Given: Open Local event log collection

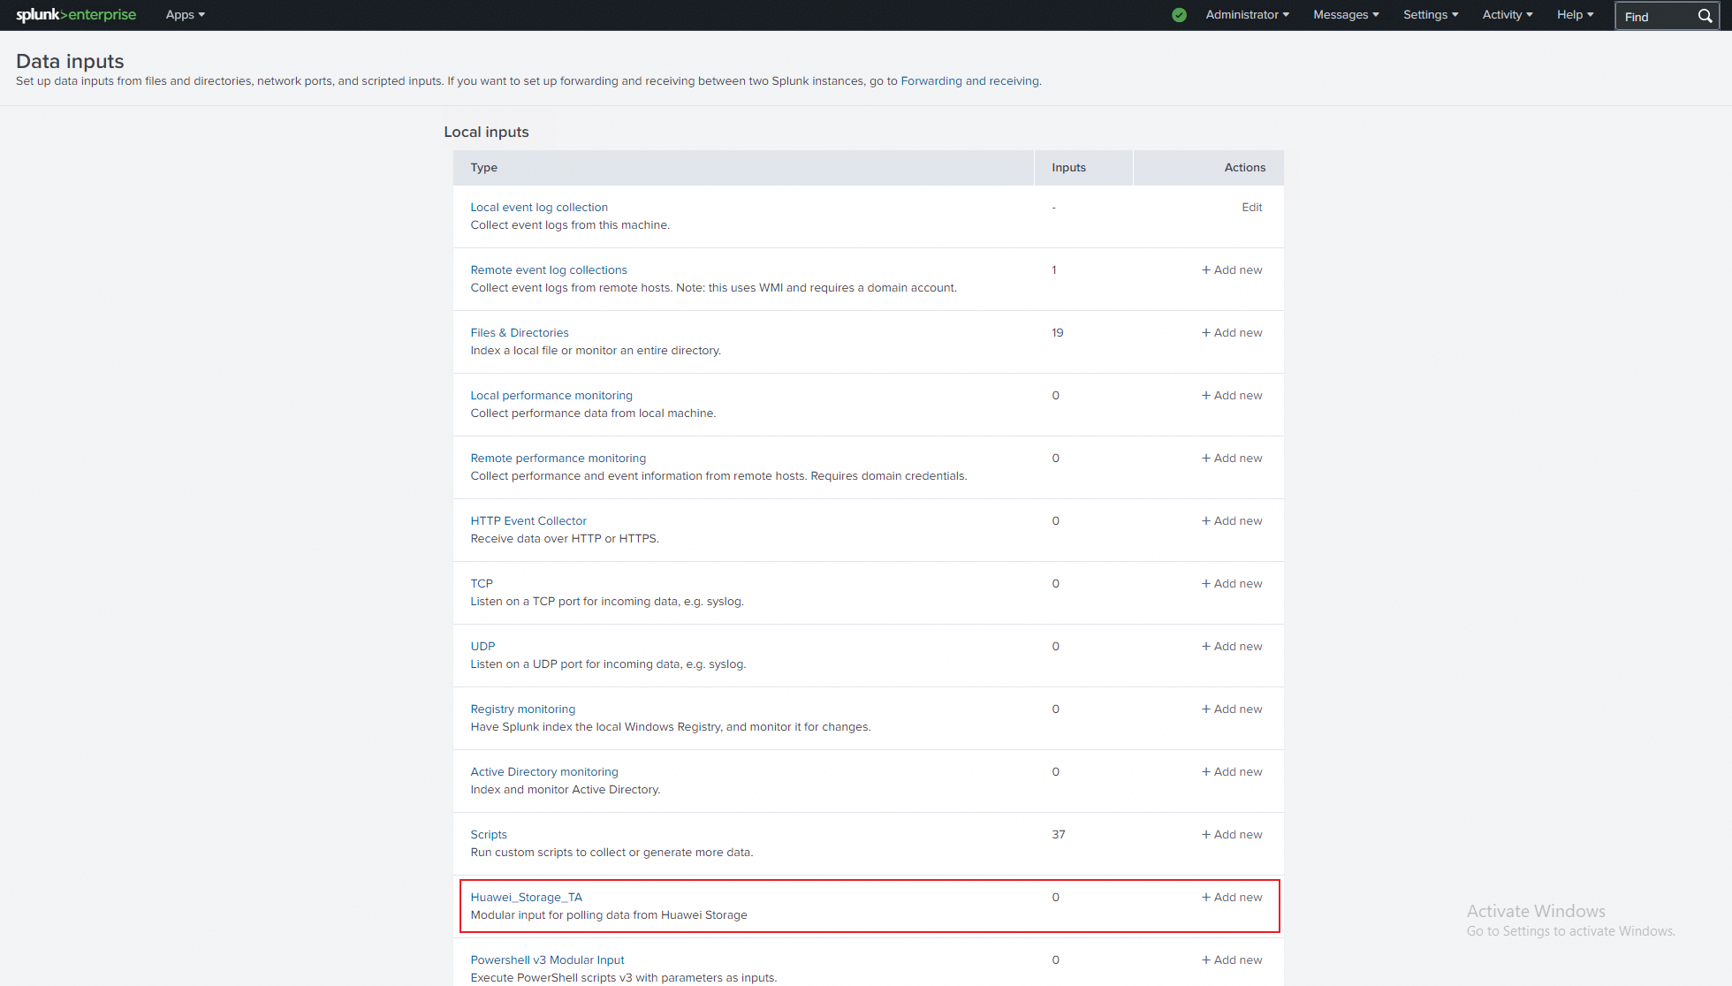Looking at the screenshot, I should [539, 208].
